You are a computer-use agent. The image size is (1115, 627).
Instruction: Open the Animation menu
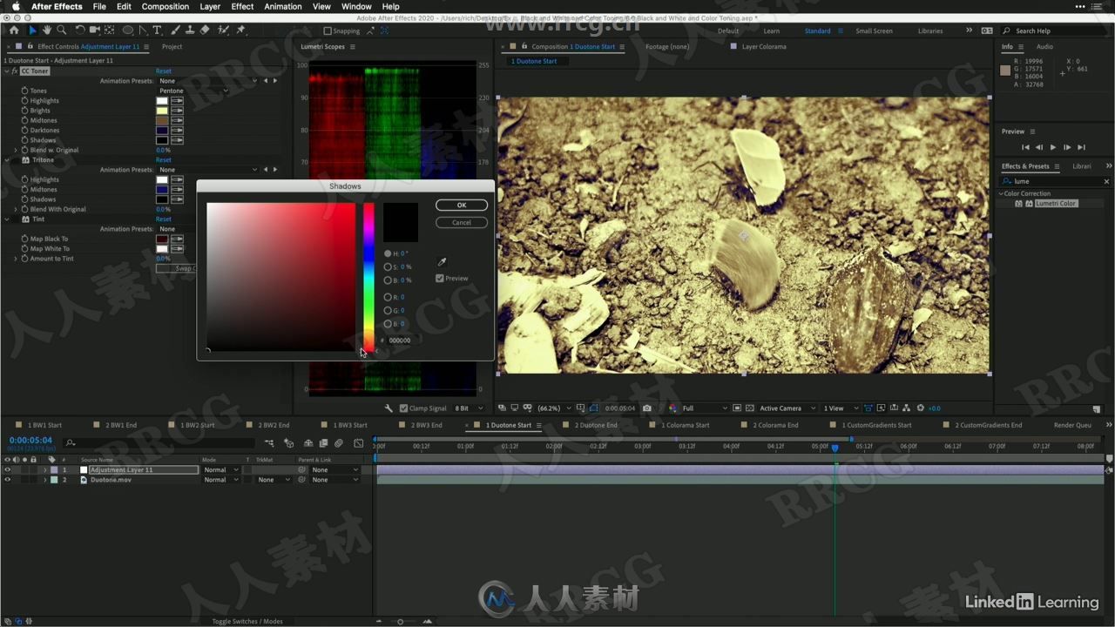(x=283, y=6)
